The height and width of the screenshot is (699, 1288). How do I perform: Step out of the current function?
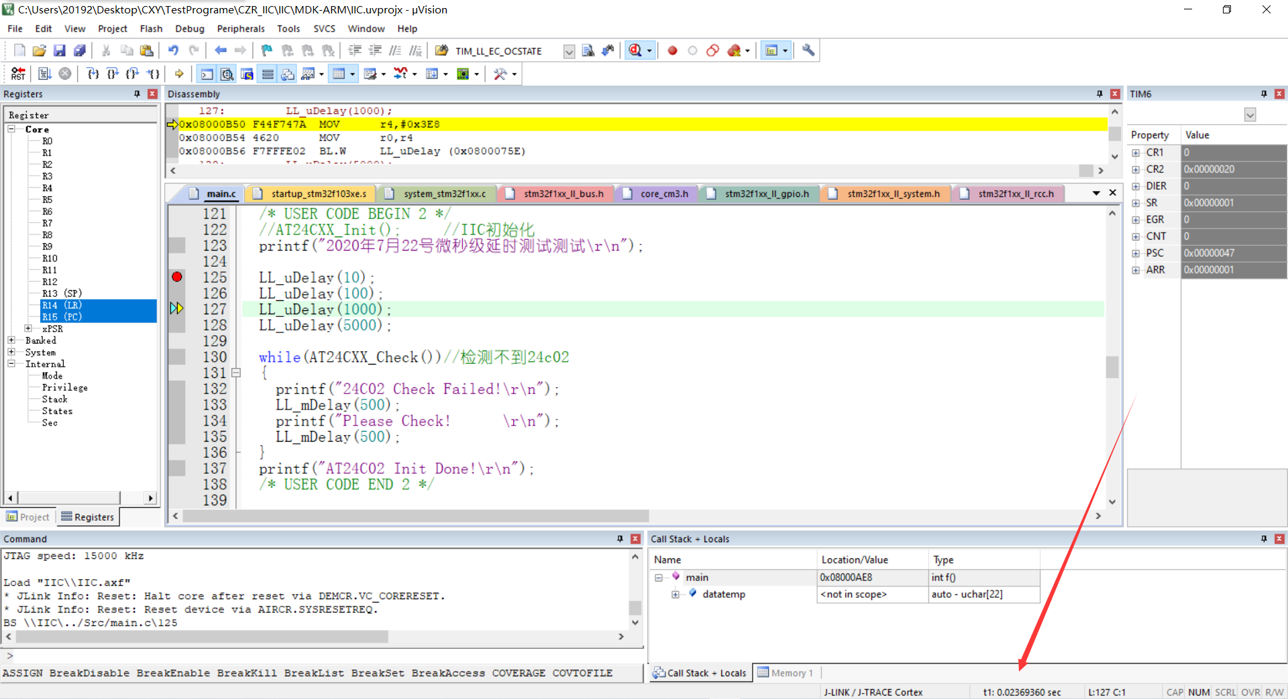(x=133, y=74)
